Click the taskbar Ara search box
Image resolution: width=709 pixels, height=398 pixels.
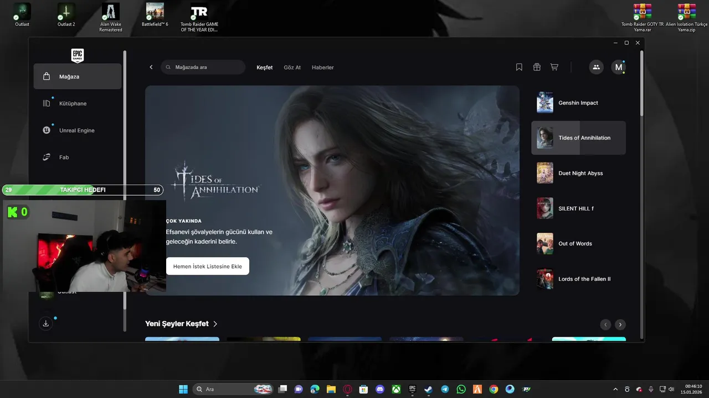(234, 389)
